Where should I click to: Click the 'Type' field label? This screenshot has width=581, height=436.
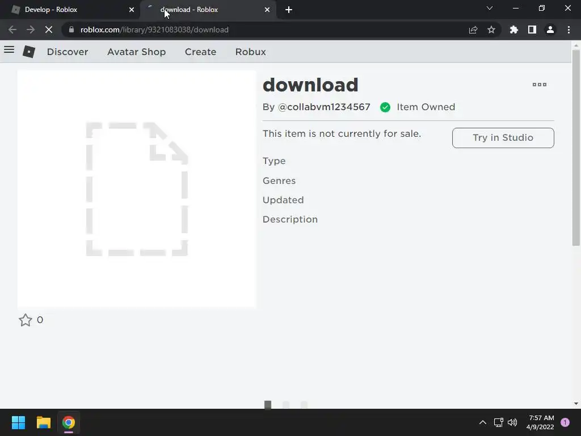(274, 161)
